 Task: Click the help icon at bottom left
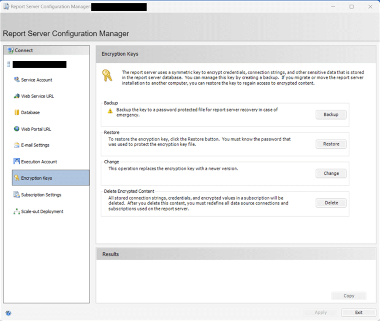pyautogui.click(x=8, y=313)
